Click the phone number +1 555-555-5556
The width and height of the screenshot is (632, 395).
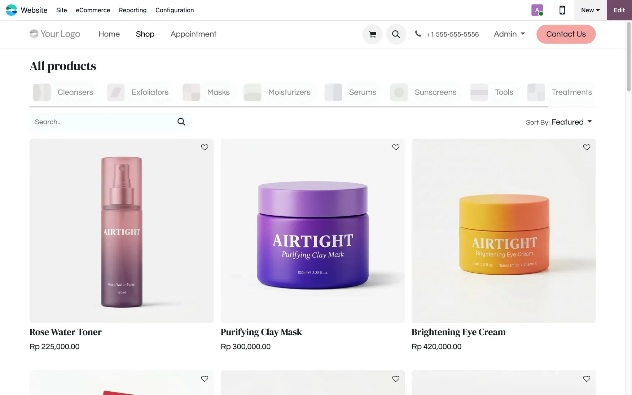(453, 34)
